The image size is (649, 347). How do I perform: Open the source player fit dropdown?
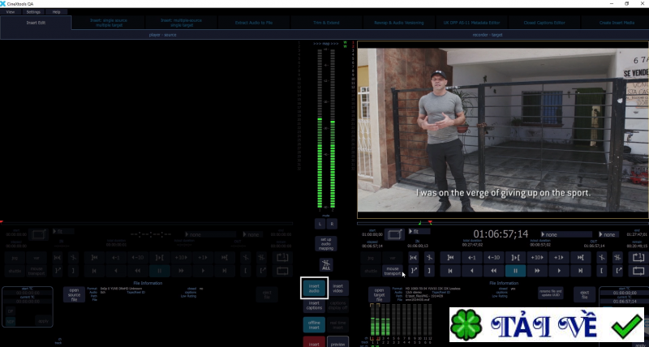click(x=63, y=232)
